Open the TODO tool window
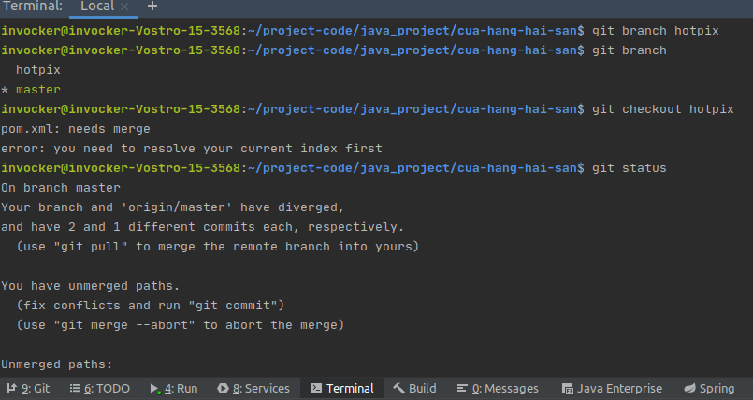The height and width of the screenshot is (400, 753). [99, 388]
